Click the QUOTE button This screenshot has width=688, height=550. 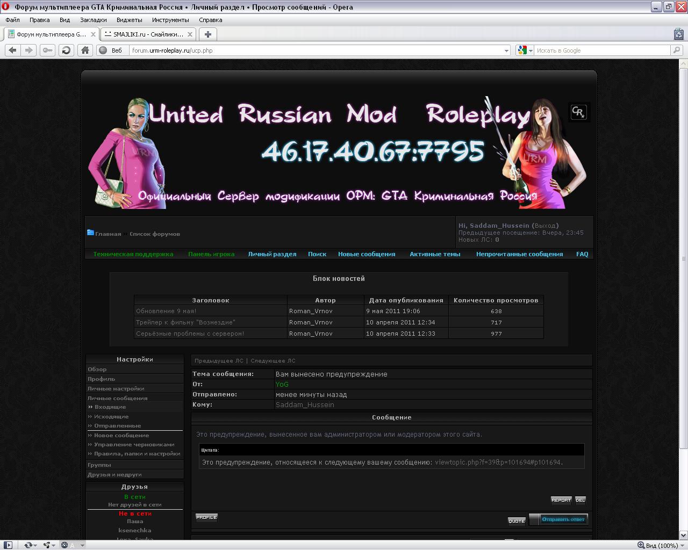click(517, 520)
